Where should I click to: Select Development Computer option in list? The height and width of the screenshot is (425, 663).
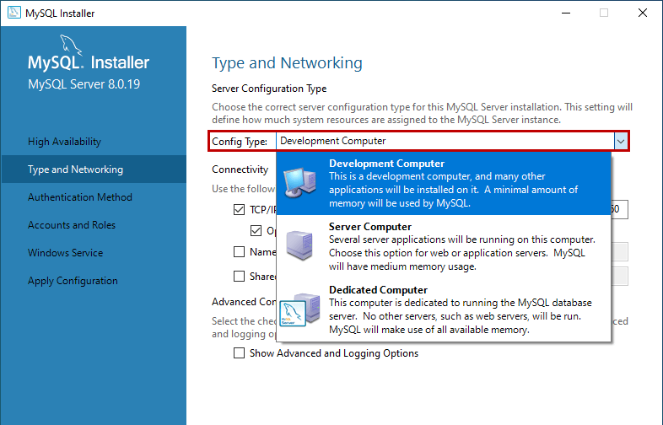pyautogui.click(x=444, y=184)
